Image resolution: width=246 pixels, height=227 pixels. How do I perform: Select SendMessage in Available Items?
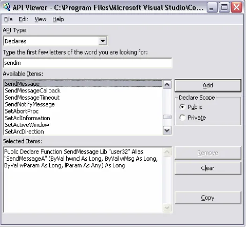coord(83,84)
